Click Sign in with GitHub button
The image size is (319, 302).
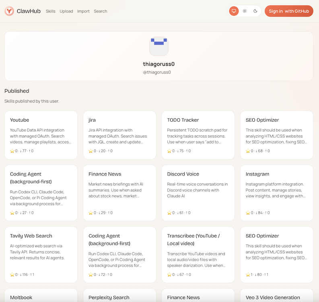(x=289, y=11)
